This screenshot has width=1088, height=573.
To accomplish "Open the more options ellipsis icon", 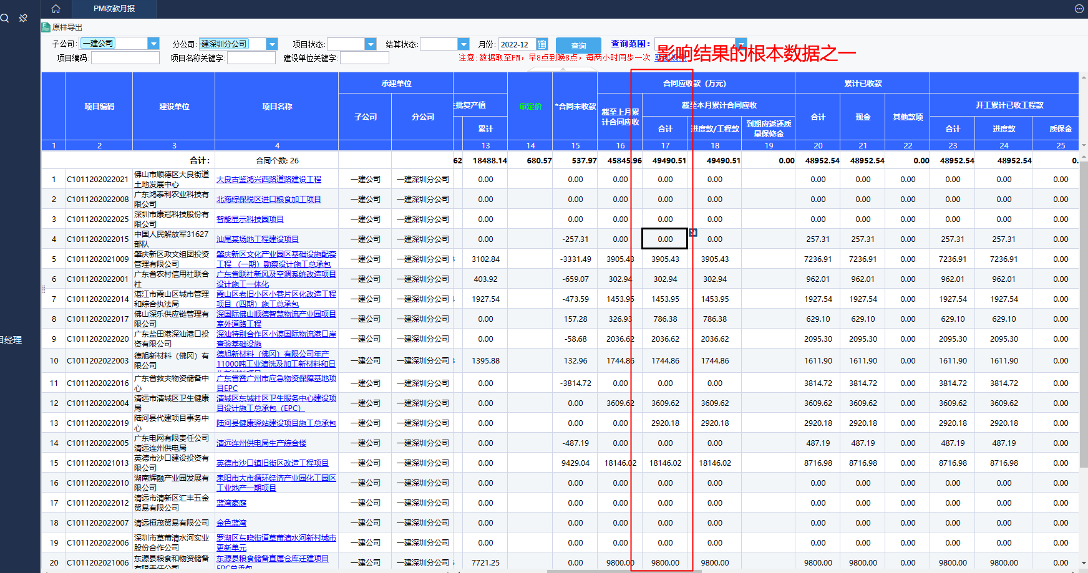I will click(x=1079, y=9).
